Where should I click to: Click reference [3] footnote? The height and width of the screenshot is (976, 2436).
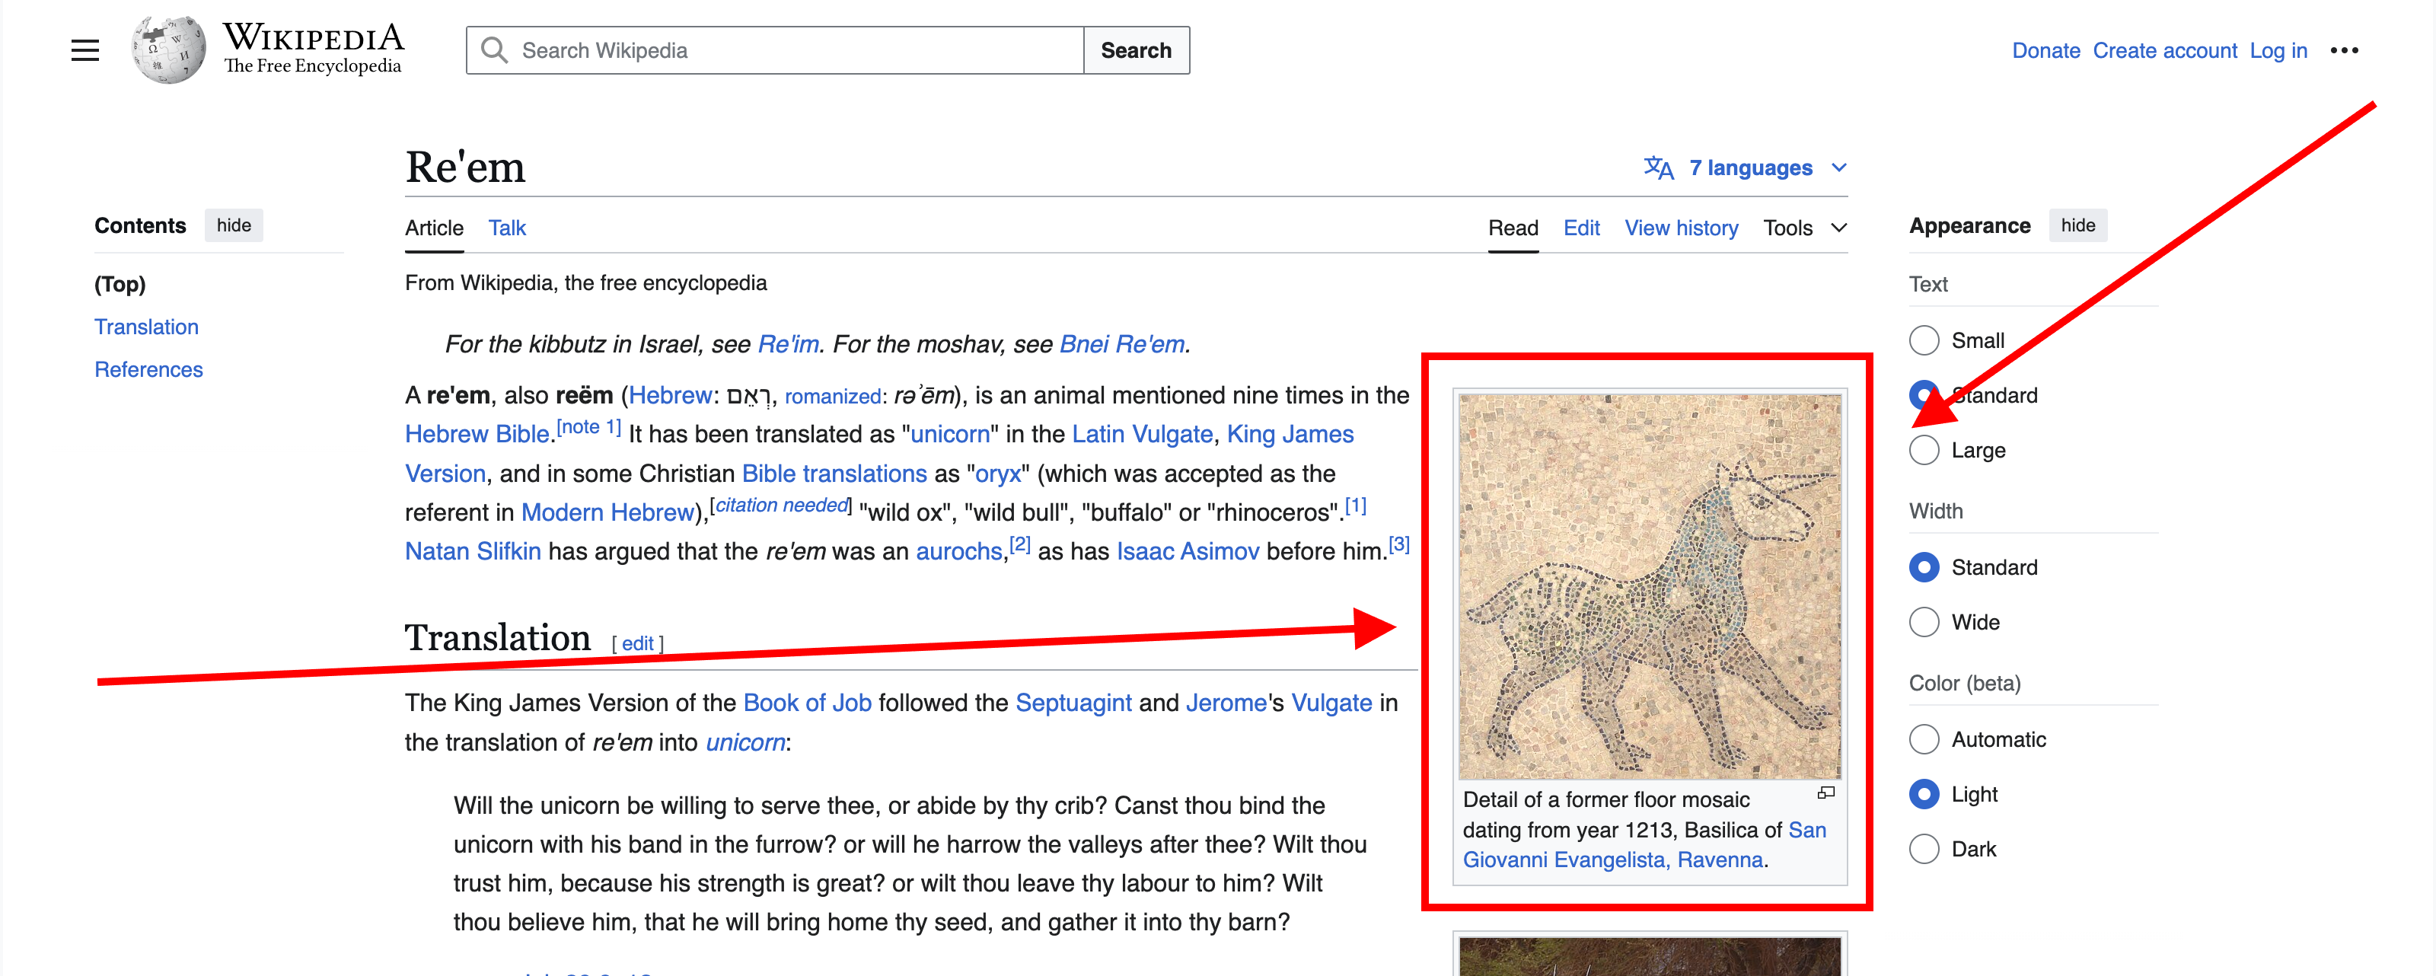(1398, 544)
